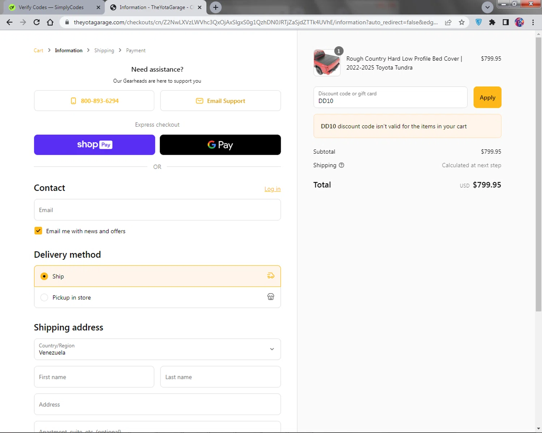542x433 pixels.
Task: View site security lock icon
Action: click(67, 22)
